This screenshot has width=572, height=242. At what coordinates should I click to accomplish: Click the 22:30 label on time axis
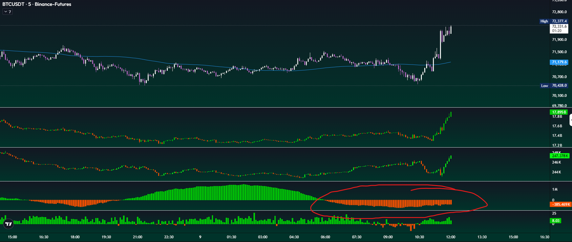tap(168, 236)
